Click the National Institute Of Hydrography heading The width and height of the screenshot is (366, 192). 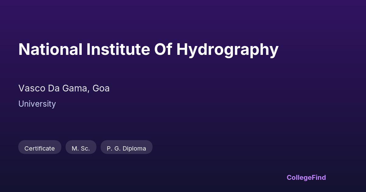148,49
